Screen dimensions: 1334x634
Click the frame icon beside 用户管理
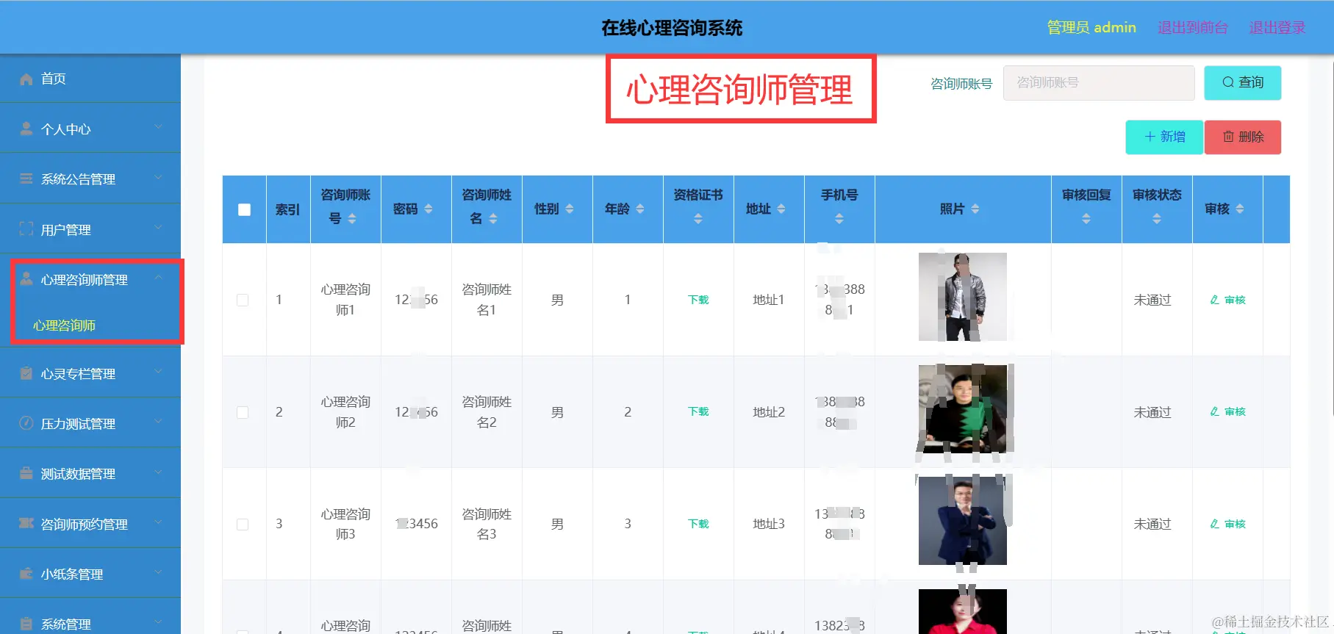[26, 228]
